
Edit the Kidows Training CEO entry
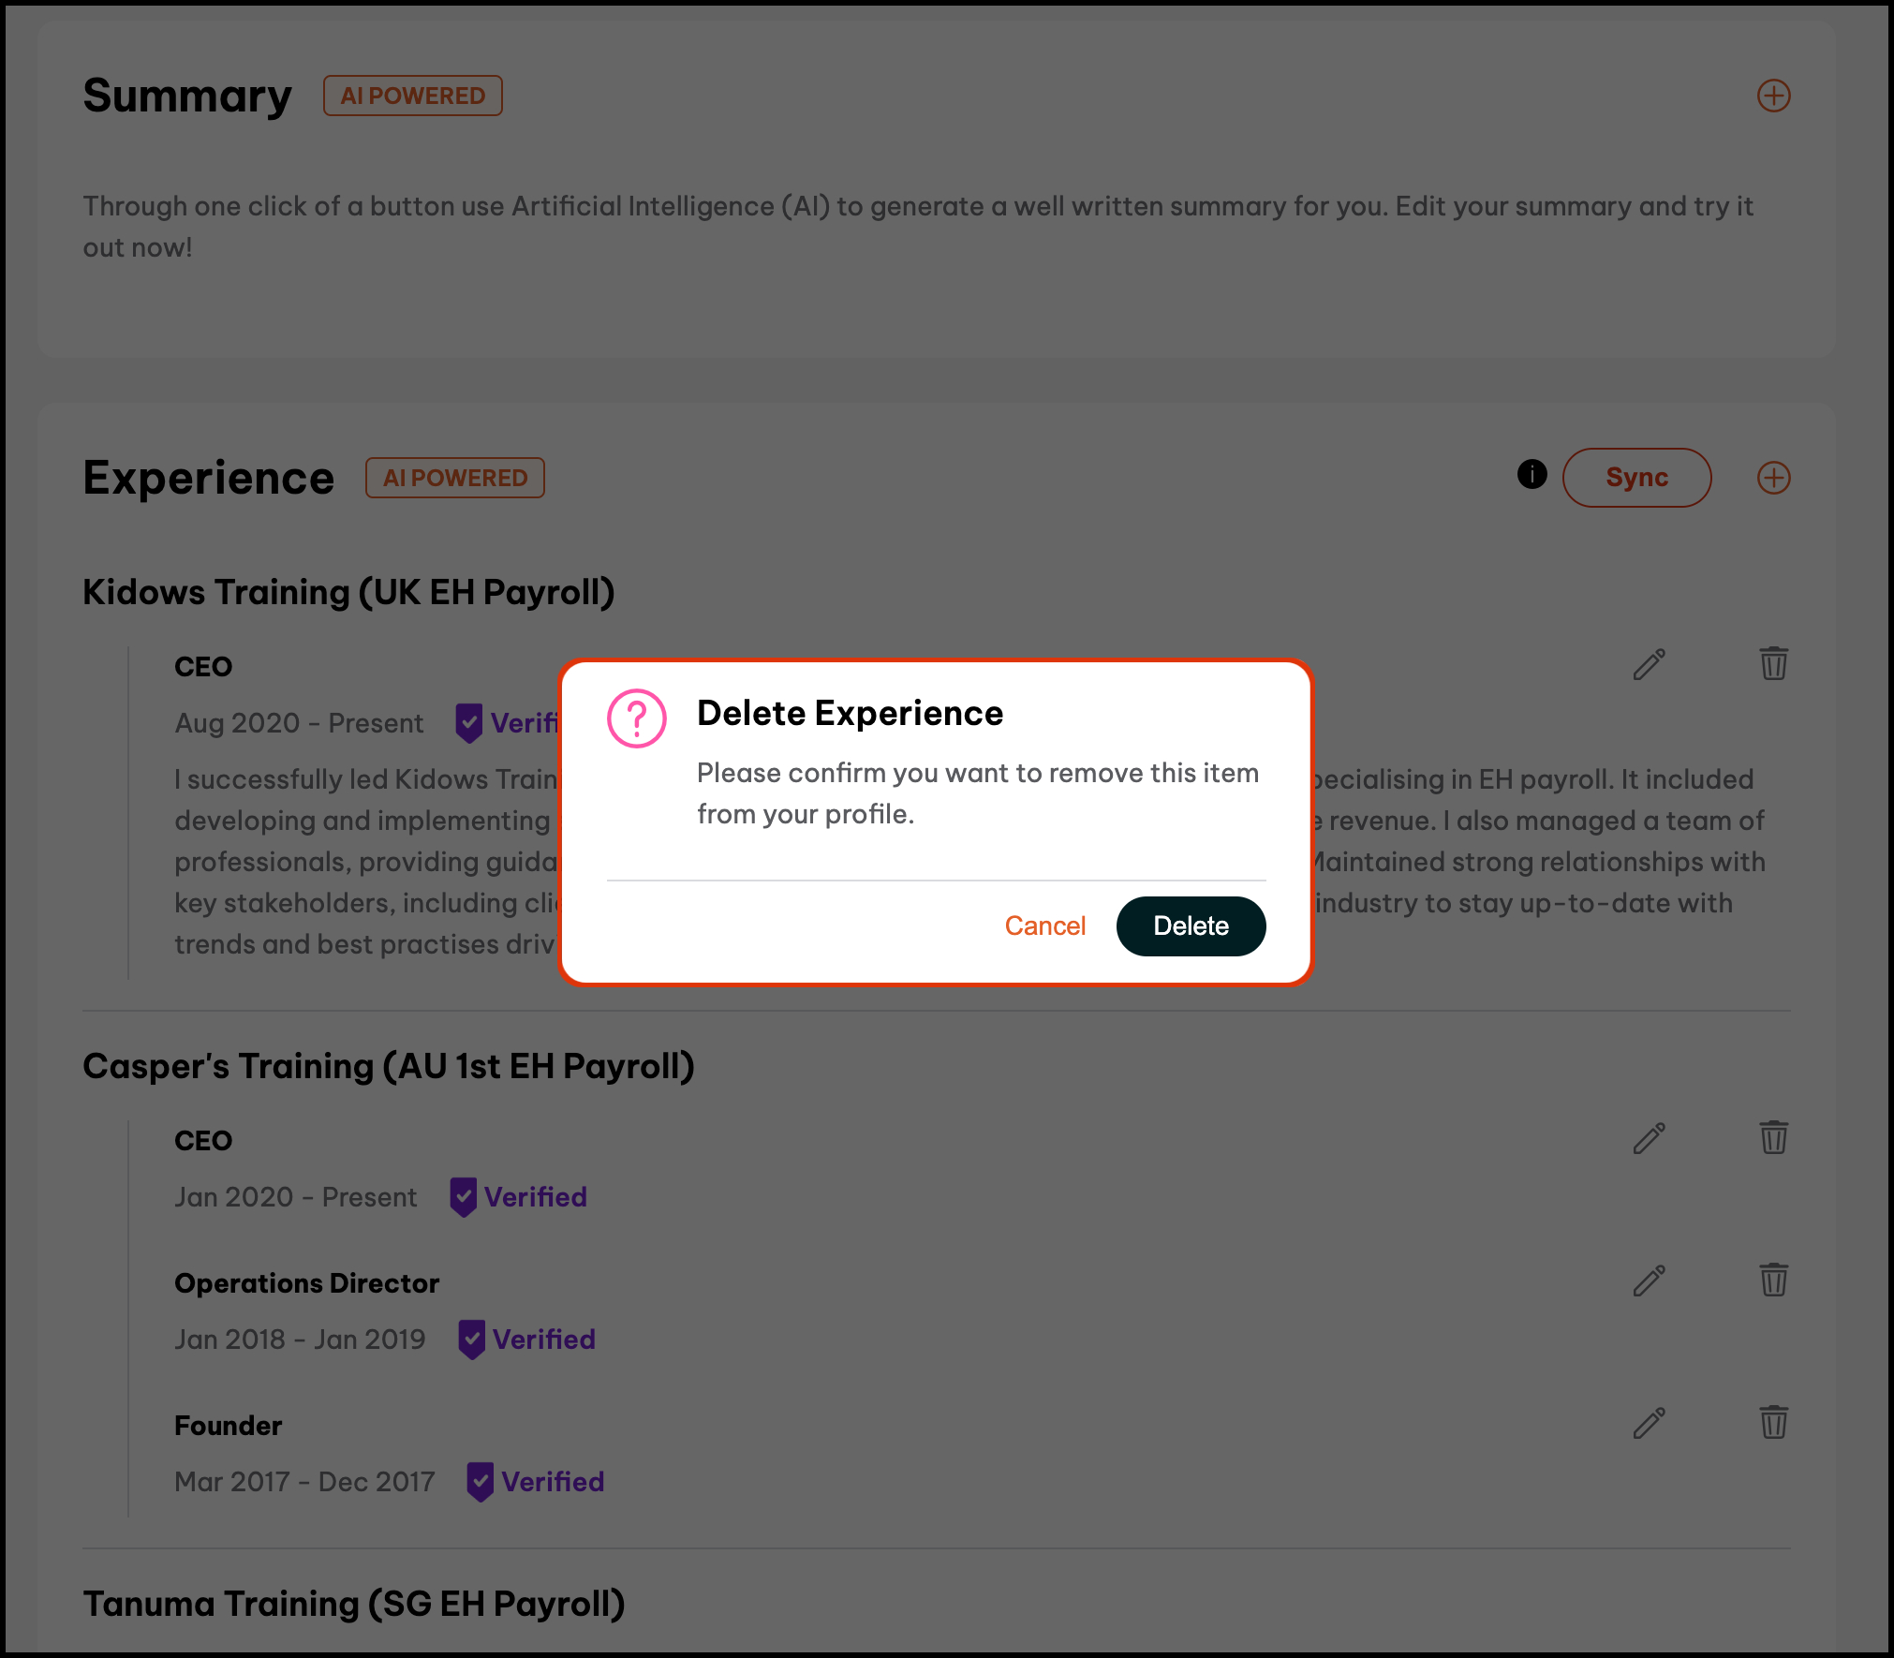[1649, 664]
